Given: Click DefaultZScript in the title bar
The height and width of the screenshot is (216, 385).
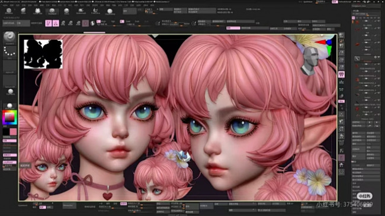Looking at the screenshot, I should click(345, 1).
